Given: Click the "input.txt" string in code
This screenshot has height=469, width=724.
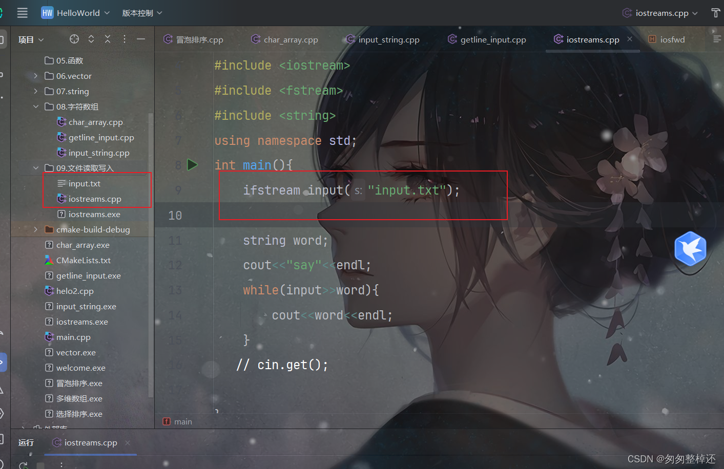Looking at the screenshot, I should (x=407, y=190).
